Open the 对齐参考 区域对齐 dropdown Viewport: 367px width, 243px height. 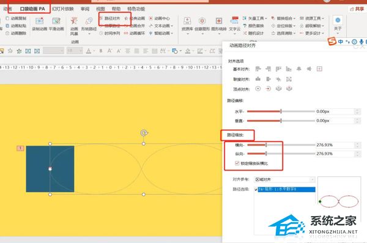tap(284, 179)
